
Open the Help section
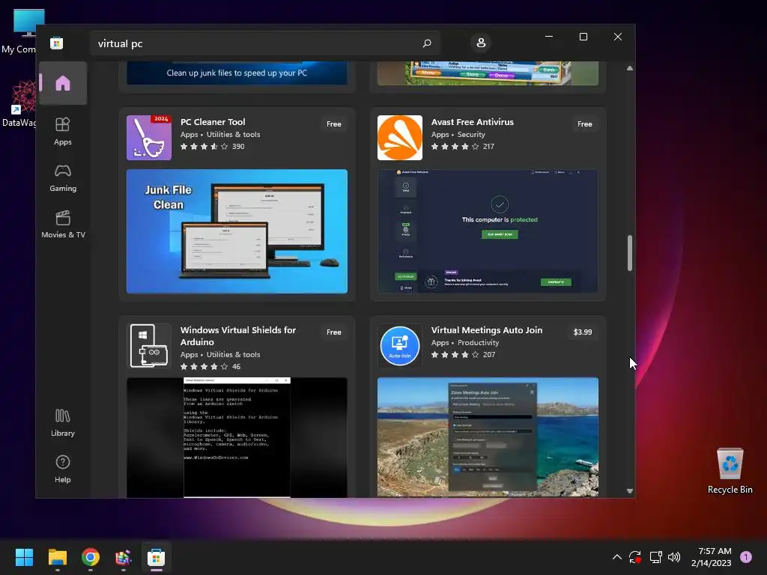pos(63,469)
